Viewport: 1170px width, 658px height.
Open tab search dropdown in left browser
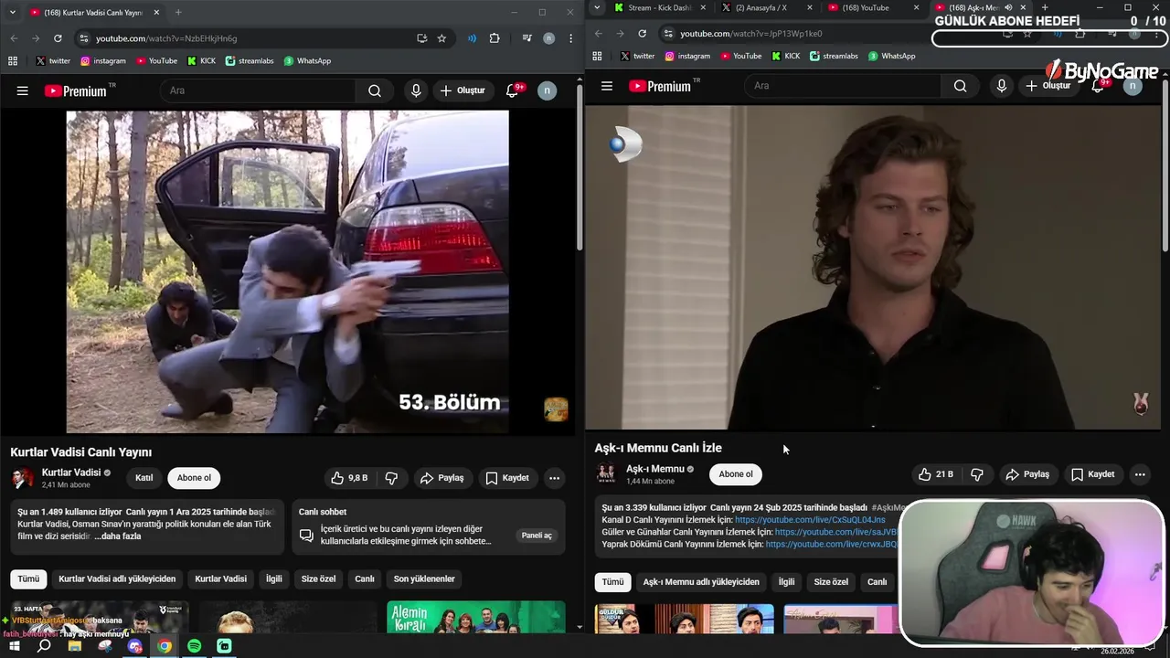[x=12, y=12]
